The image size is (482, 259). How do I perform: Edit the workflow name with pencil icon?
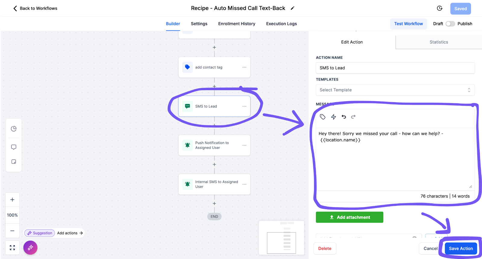(292, 8)
